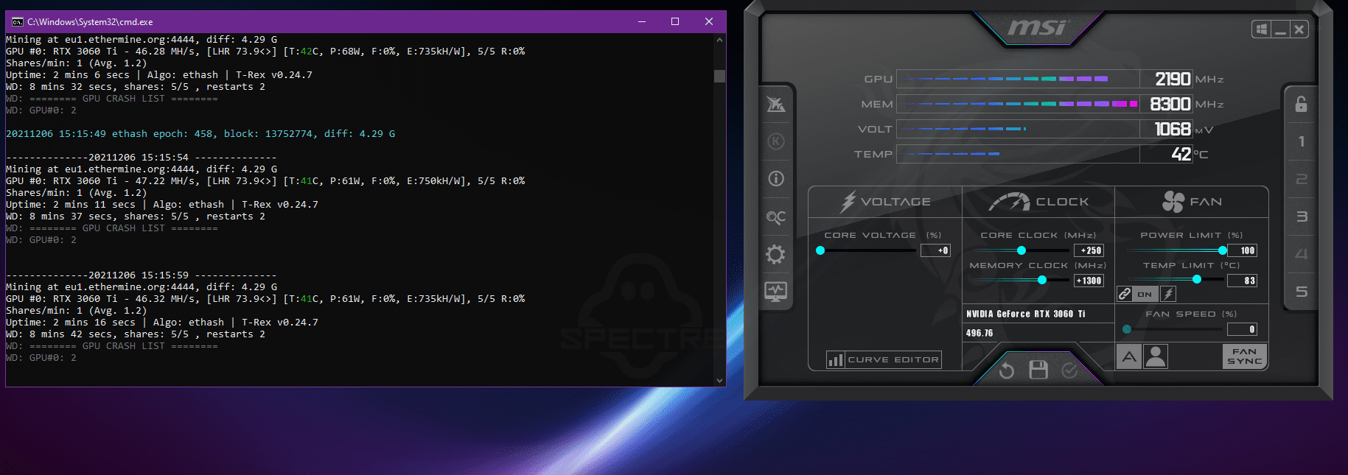Enable user-defined fan control person icon
Image resolution: width=1348 pixels, height=475 pixels.
coord(1156,356)
